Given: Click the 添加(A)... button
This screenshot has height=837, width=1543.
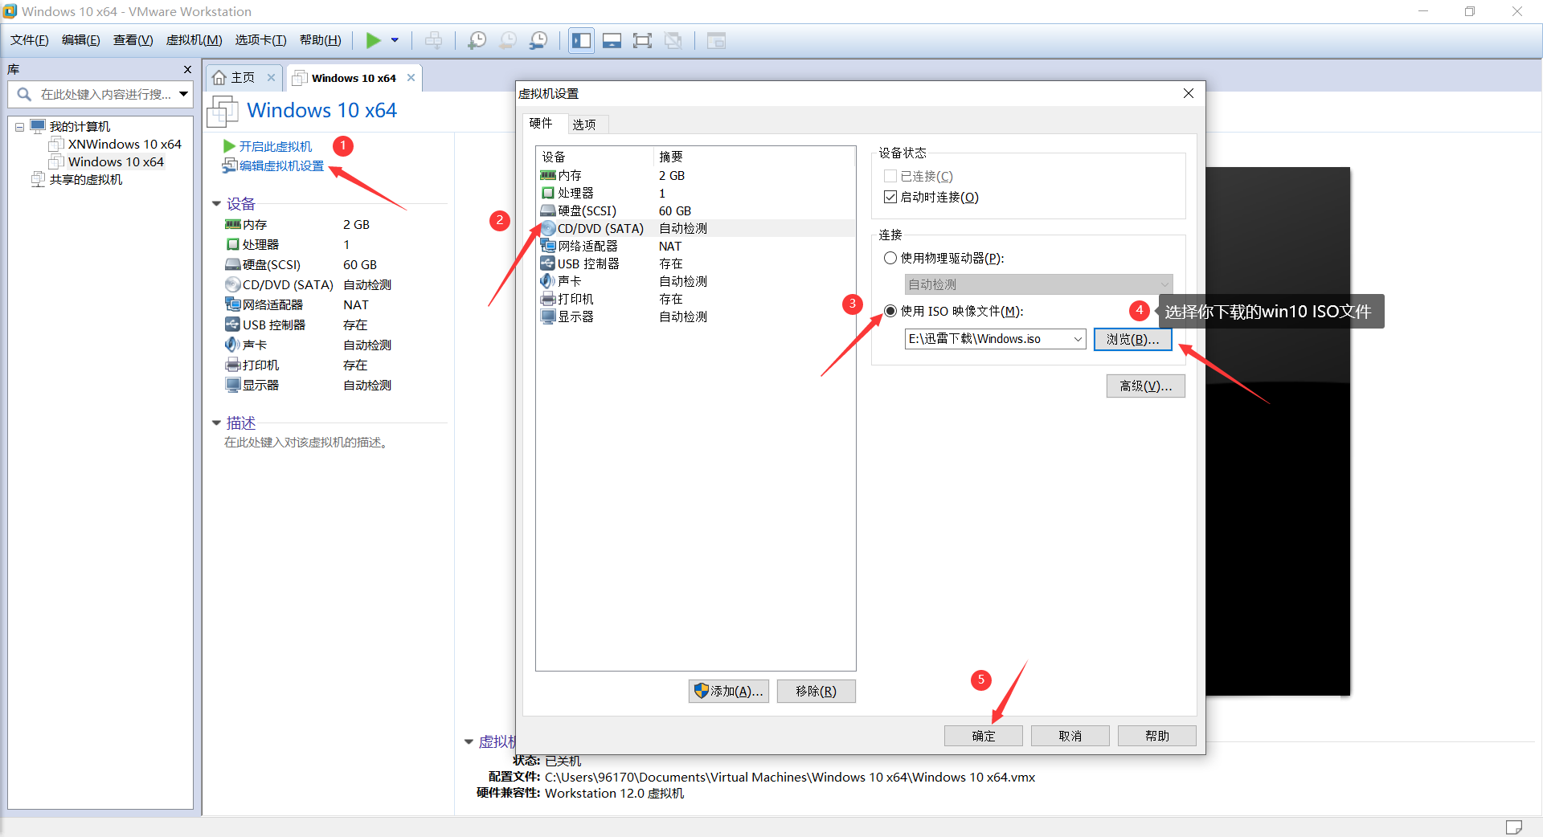Looking at the screenshot, I should [x=729, y=691].
